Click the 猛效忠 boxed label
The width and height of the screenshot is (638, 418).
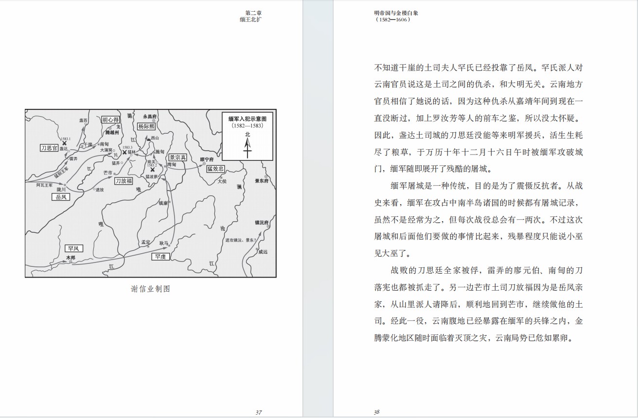[x=215, y=169]
